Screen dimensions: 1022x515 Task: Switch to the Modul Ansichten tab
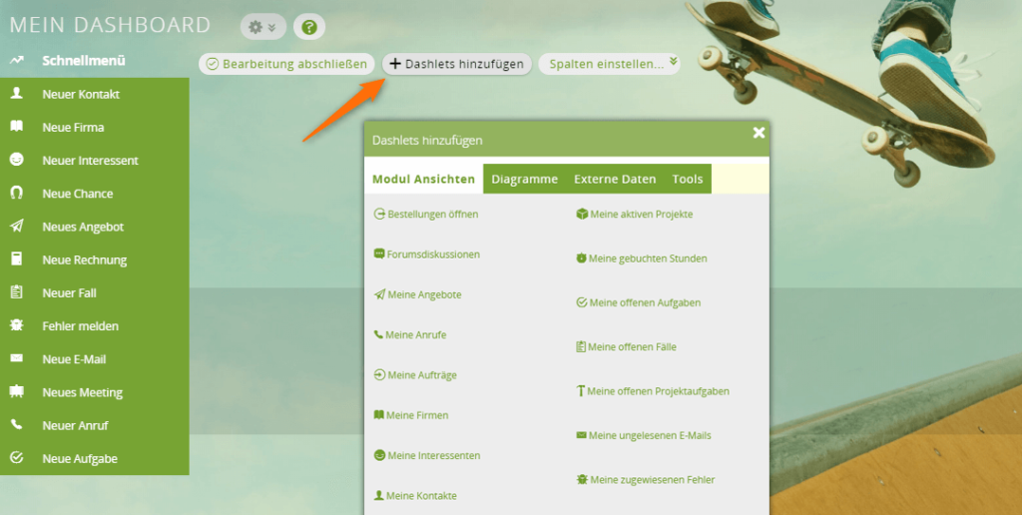pos(423,179)
